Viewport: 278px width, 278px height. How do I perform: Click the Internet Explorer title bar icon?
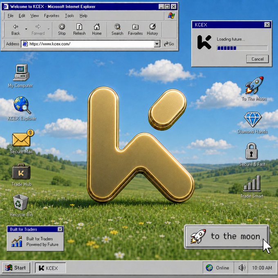[6, 7]
